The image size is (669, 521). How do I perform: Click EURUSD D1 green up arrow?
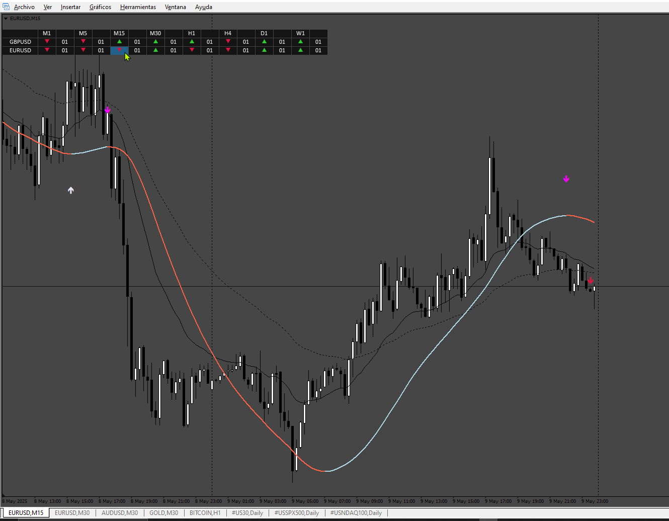264,50
